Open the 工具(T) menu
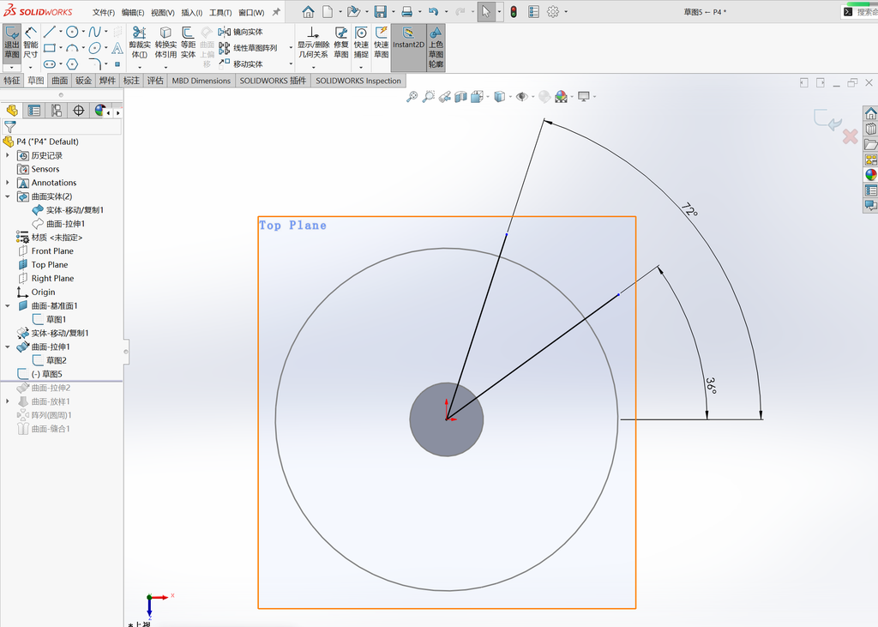 click(220, 12)
